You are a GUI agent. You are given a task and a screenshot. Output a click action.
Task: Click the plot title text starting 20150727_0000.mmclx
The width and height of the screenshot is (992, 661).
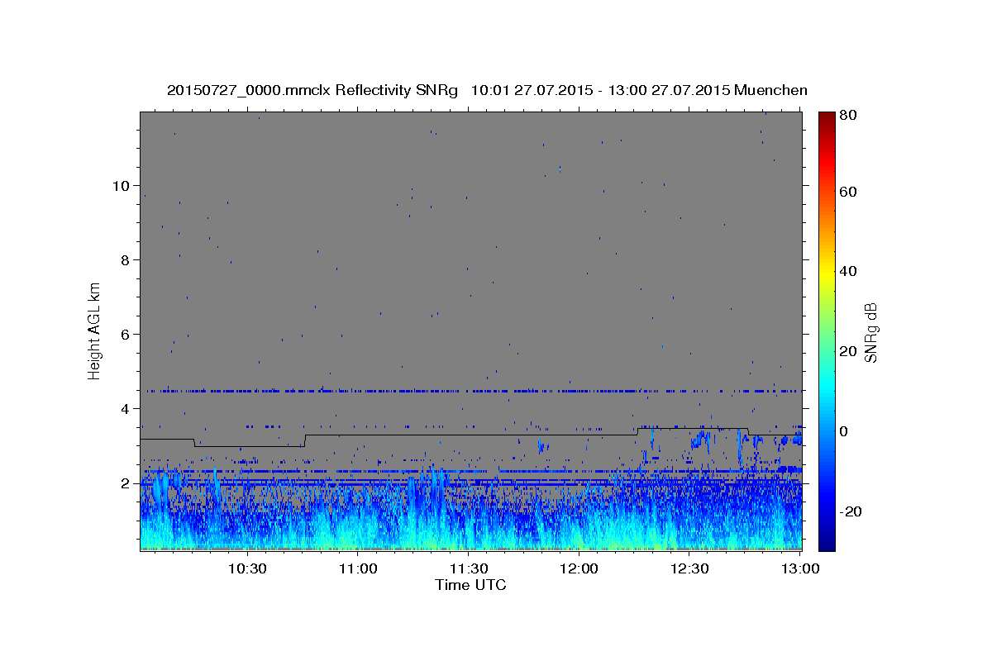[487, 90]
